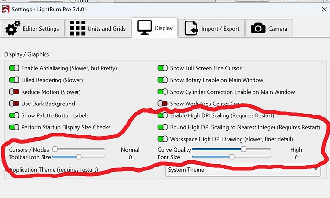Screen dimensions: 330x198
Task: Click the Application Theme label
Action: 54,170
